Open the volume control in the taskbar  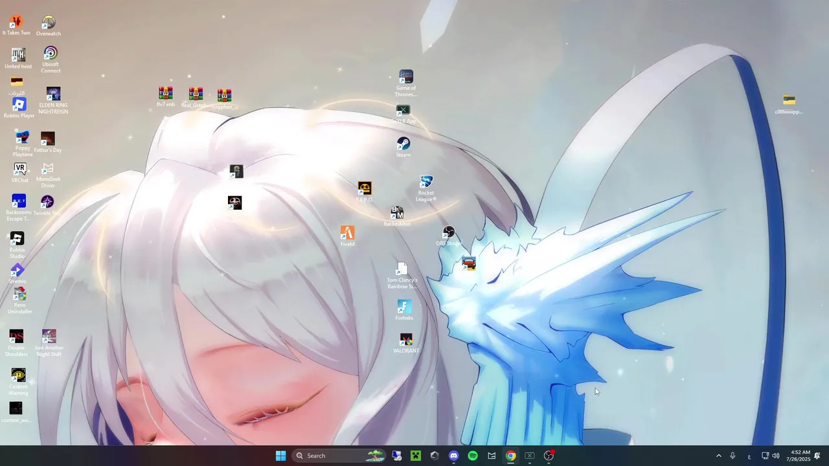(x=776, y=456)
